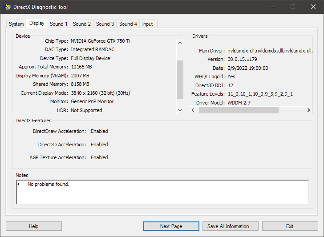Click the 3840 x 2160 display mode value
324x237 pixels.
101,93
